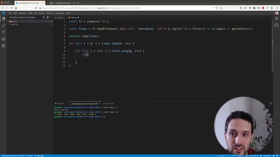Reload the browser page
Image resolution: width=280 pixels, height=157 pixels.
[12, 8]
